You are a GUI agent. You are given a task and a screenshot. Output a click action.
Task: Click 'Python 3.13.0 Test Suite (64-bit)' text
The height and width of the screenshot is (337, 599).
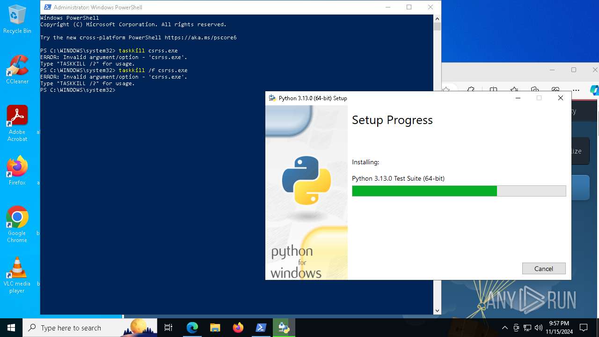coord(398,178)
